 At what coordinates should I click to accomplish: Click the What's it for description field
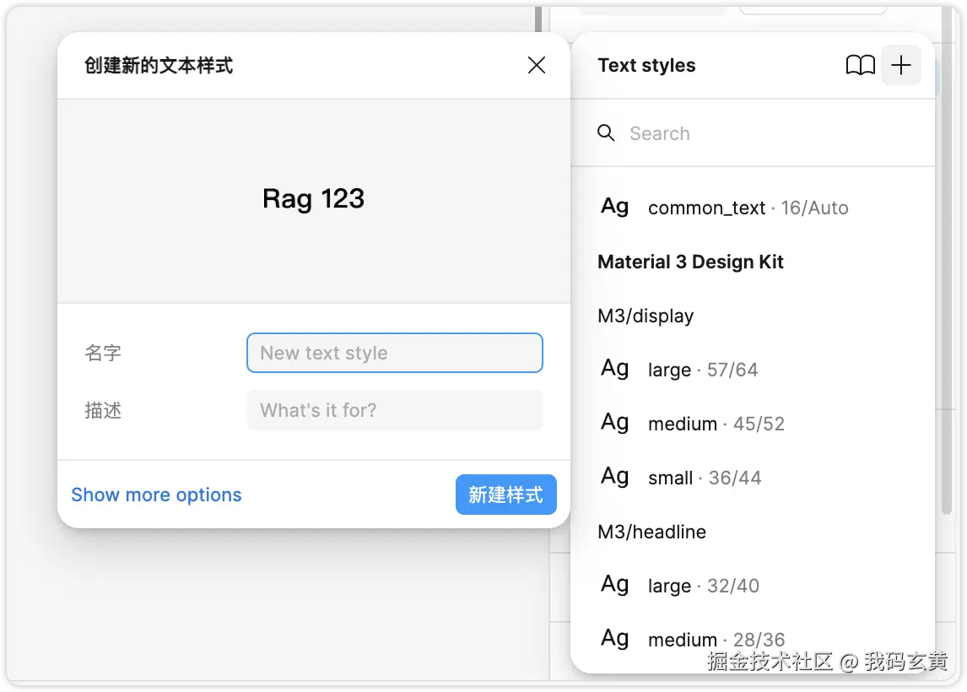pyautogui.click(x=394, y=410)
